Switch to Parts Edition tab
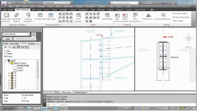 pyautogui.click(x=14, y=43)
